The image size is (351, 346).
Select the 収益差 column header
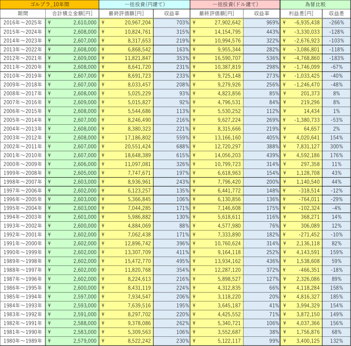coord(336,13)
